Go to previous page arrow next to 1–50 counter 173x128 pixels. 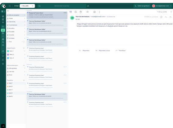(171, 12)
